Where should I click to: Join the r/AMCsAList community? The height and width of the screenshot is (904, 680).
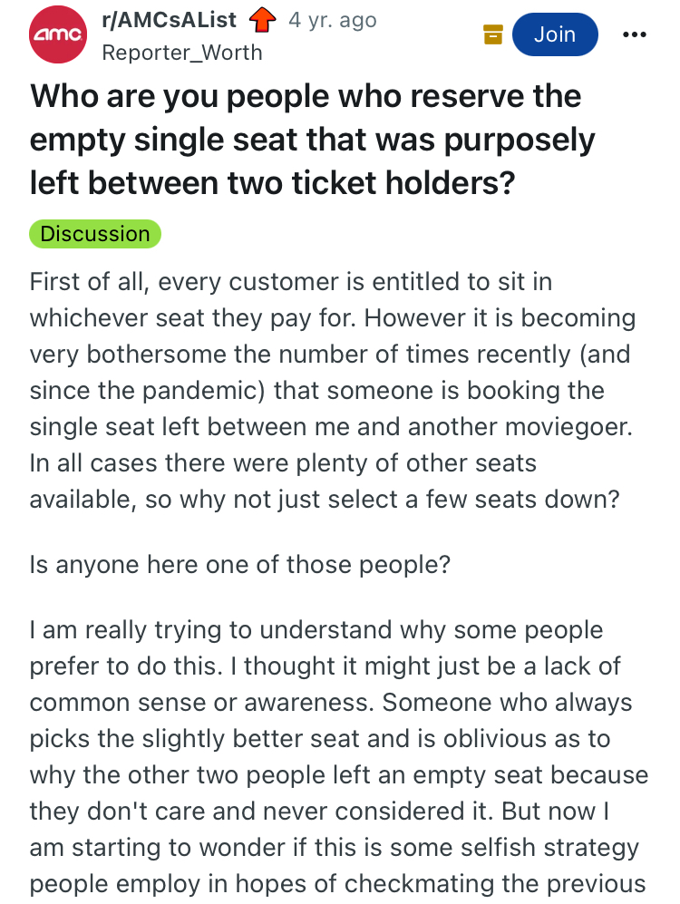coord(554,34)
